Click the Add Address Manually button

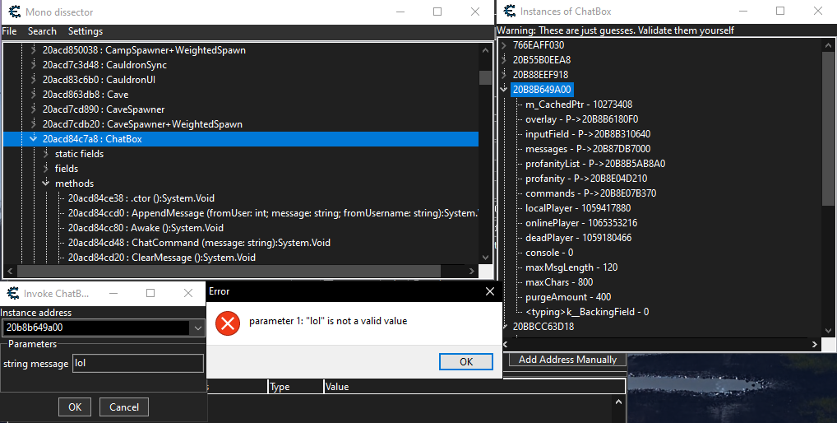(567, 360)
